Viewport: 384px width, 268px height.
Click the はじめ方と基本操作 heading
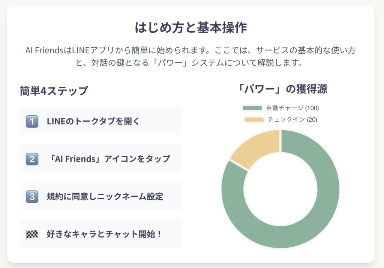tap(191, 27)
